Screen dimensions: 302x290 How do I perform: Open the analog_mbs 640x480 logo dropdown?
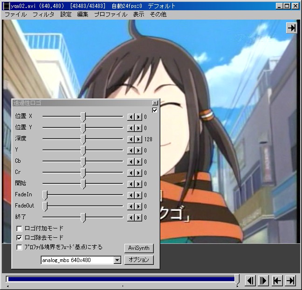(117, 260)
